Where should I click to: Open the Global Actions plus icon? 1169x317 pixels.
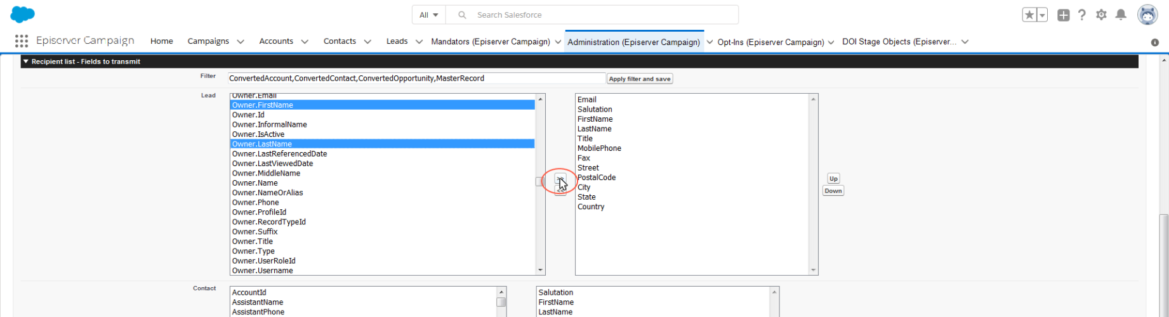tap(1064, 15)
